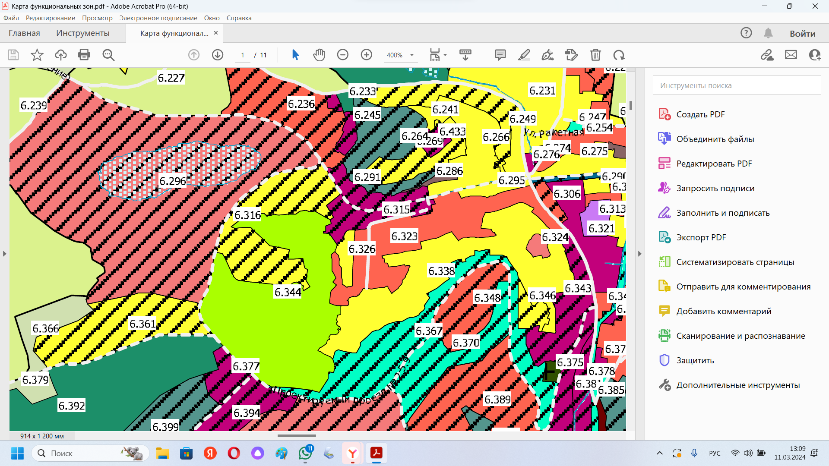
Task: Zoom out with the minus icon
Action: click(x=343, y=55)
